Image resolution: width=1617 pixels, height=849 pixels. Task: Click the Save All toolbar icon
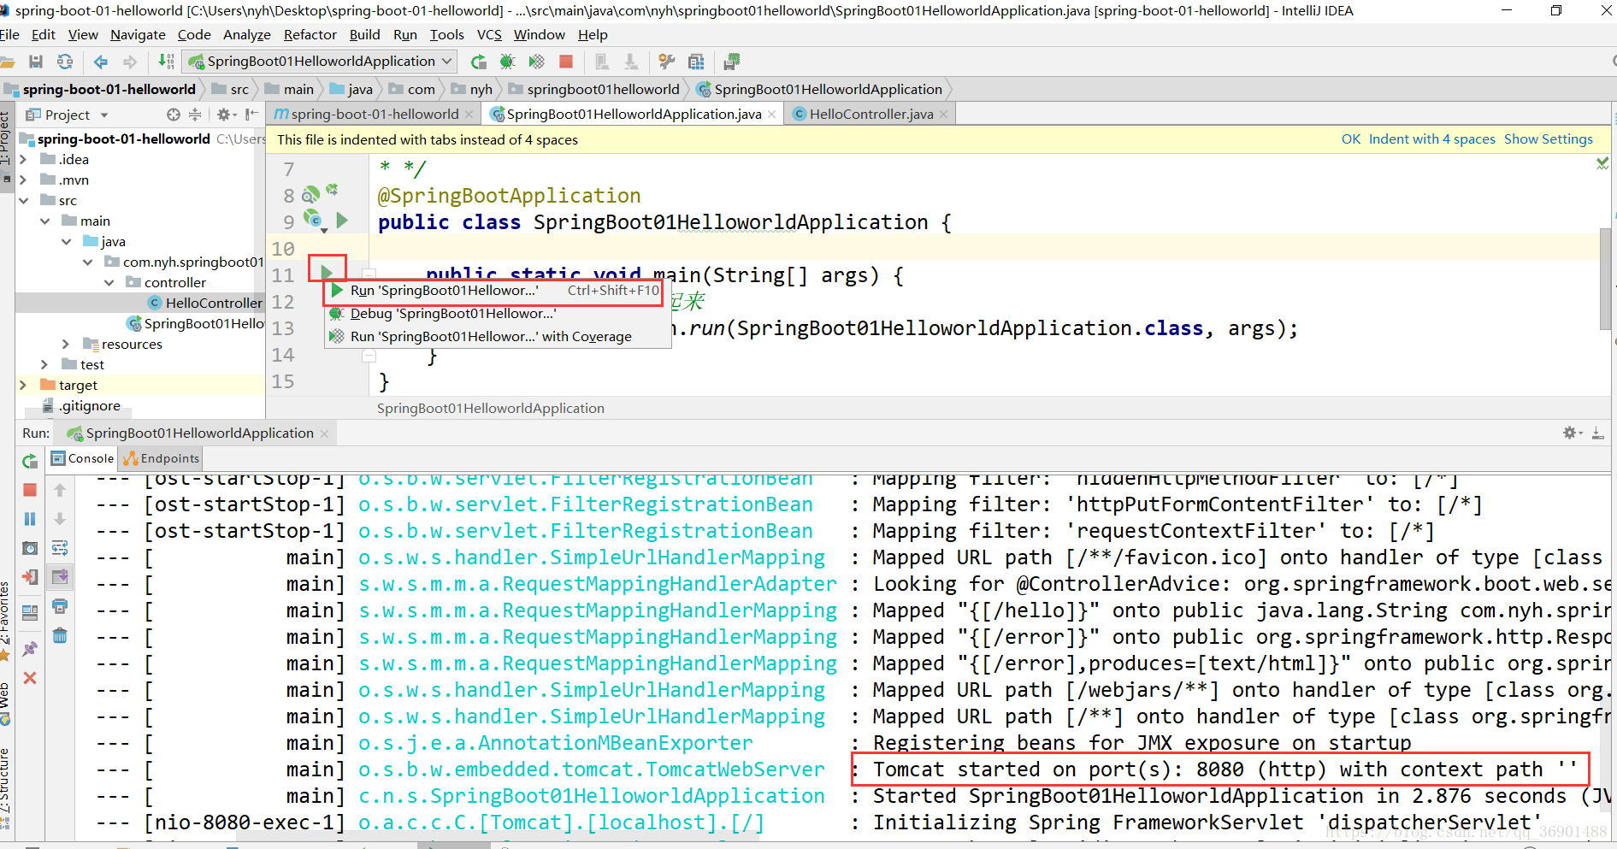pyautogui.click(x=36, y=62)
